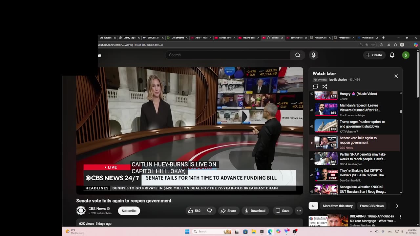420x236 pixels.
Task: Subscribe to CBS News channel
Action: 129,211
